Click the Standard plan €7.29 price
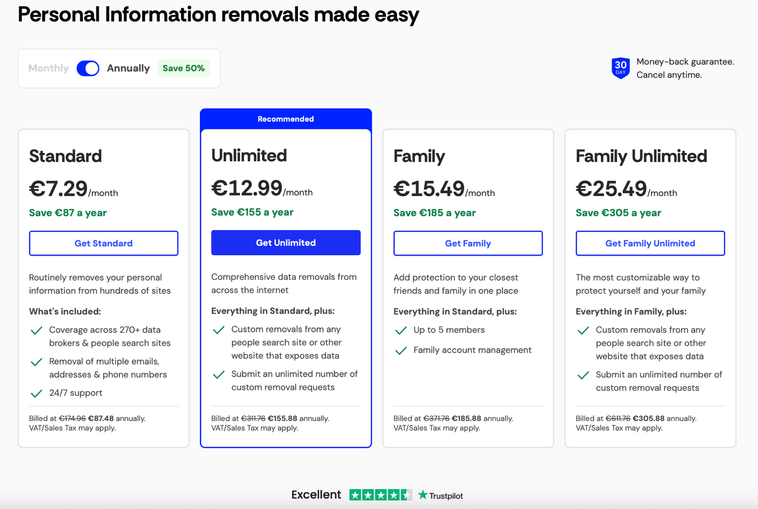The width and height of the screenshot is (758, 509). 59,189
